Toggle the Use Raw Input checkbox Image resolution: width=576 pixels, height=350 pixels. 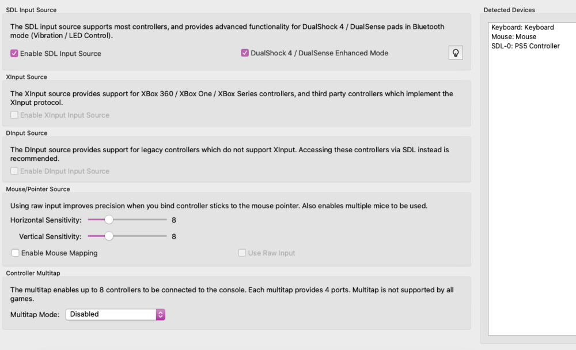[242, 253]
